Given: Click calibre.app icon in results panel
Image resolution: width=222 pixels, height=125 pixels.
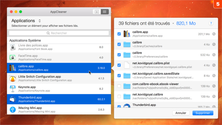Looking at the screenshot, I should coord(127,34).
